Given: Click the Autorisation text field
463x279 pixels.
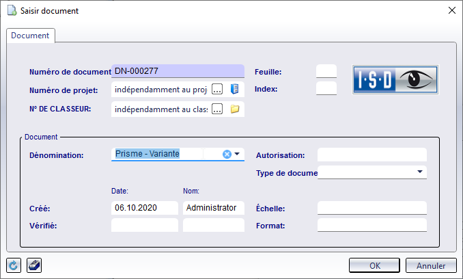Looking at the screenshot, I should [x=371, y=155].
